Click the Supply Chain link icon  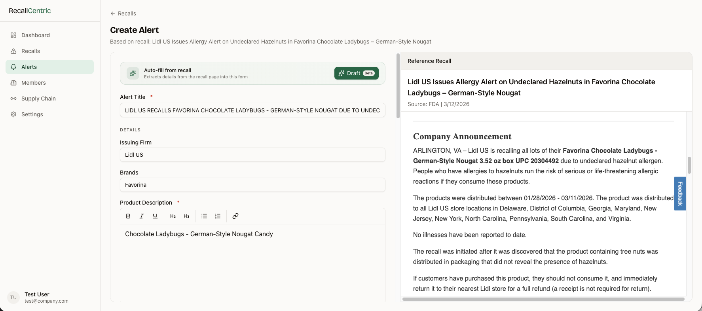point(13,99)
